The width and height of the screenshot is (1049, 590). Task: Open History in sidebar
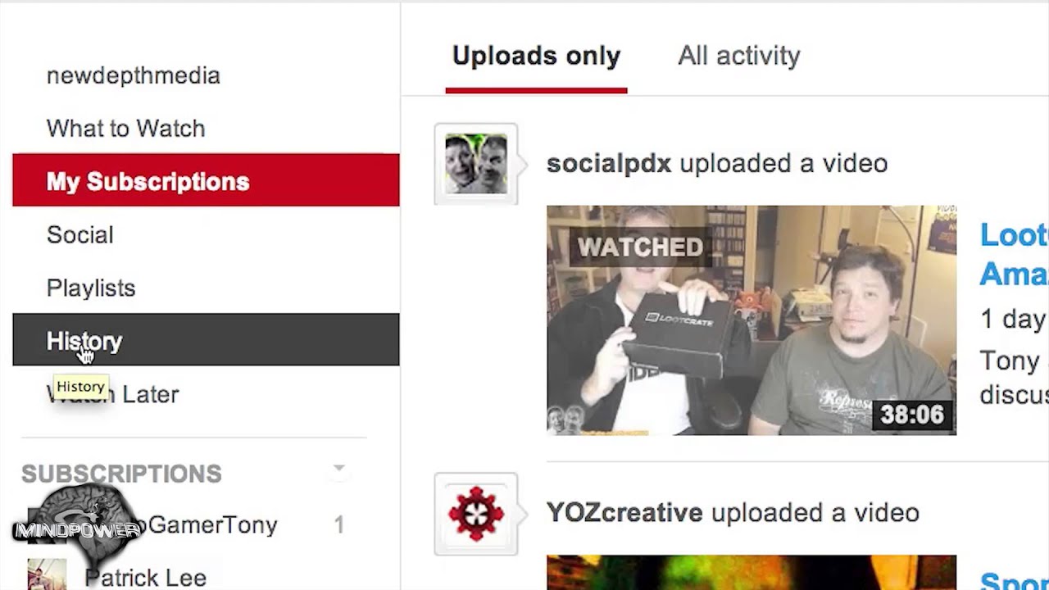[x=206, y=339]
